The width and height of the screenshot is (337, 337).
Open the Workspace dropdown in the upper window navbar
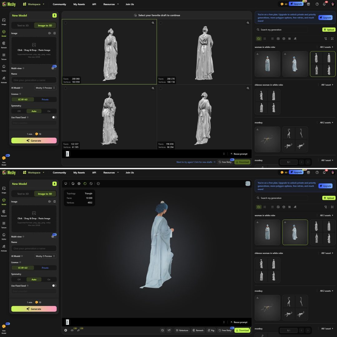pos(33,4)
